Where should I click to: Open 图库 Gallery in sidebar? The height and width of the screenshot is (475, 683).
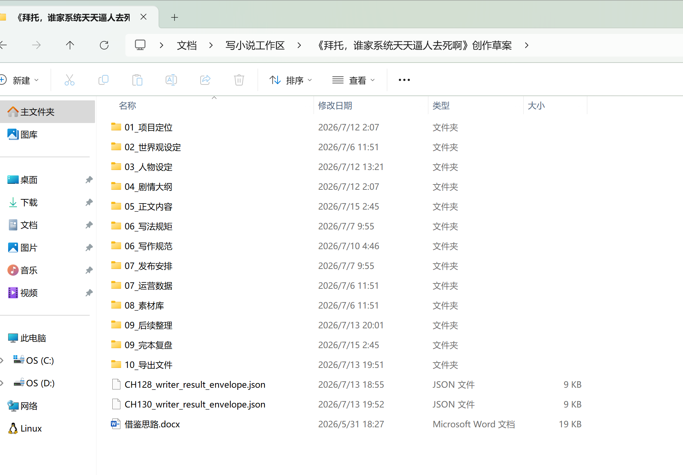point(47,134)
